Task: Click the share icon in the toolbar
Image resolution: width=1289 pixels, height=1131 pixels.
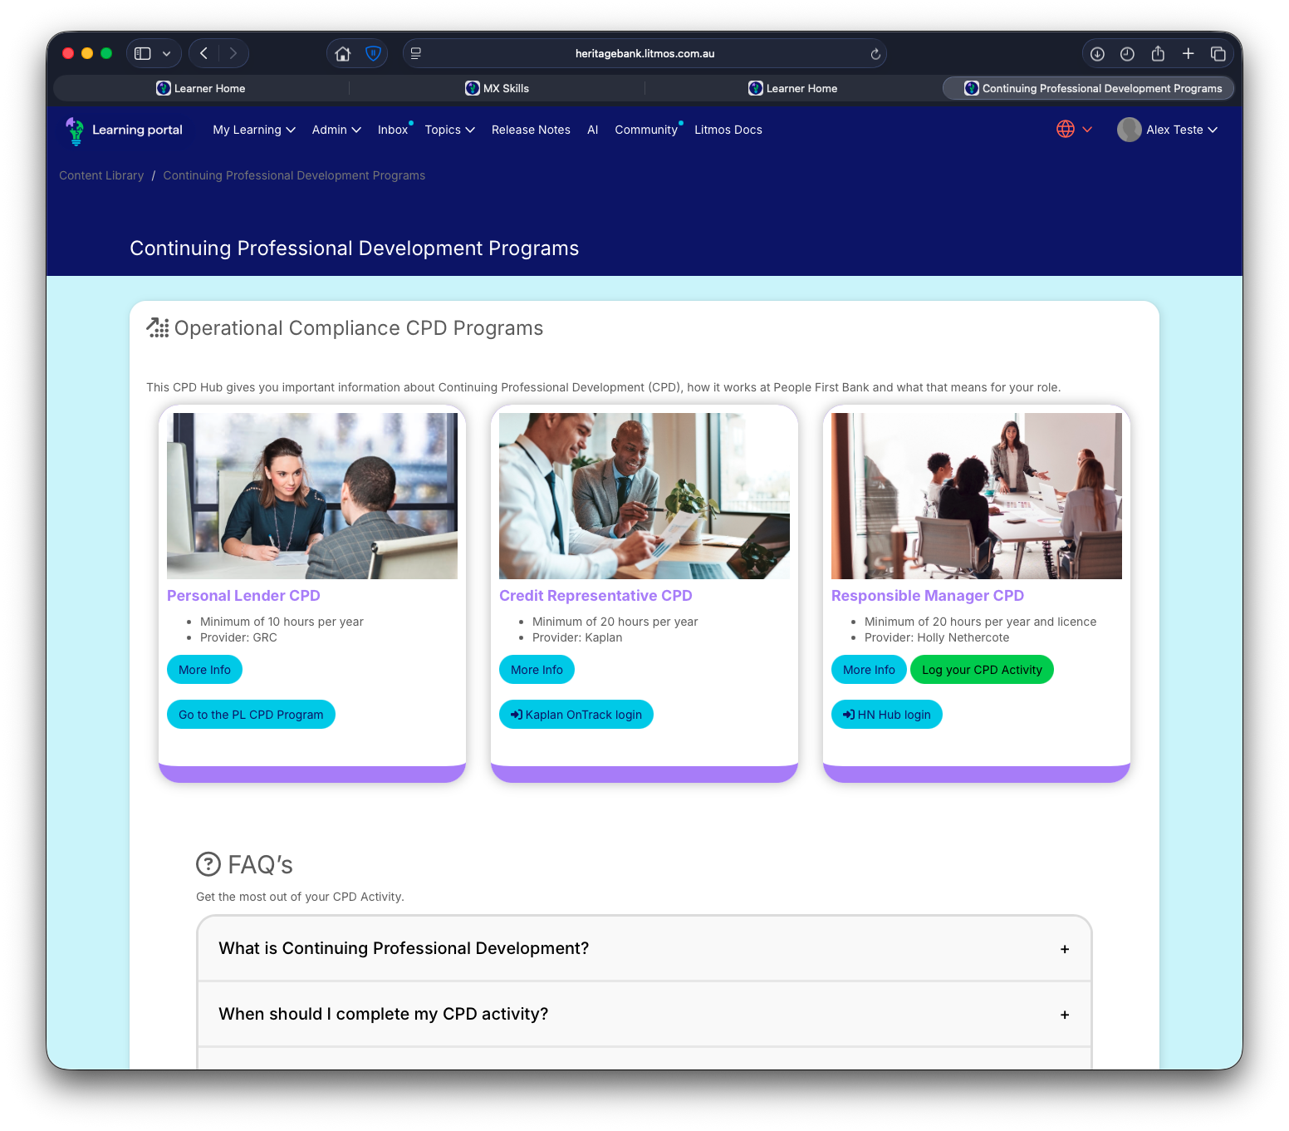Action: click(x=1158, y=52)
